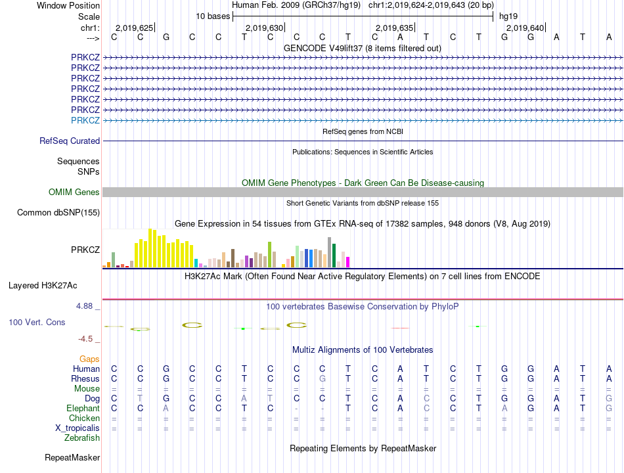Click the GENCODE V49lift37 track title
Image resolution: width=624 pixels, height=473 pixels.
pyautogui.click(x=363, y=49)
